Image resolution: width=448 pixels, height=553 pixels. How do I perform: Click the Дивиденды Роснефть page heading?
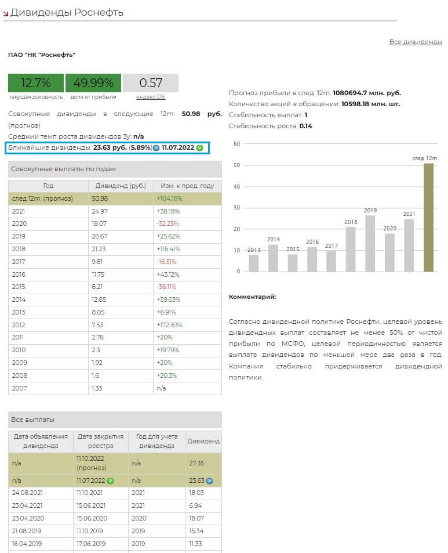(67, 12)
